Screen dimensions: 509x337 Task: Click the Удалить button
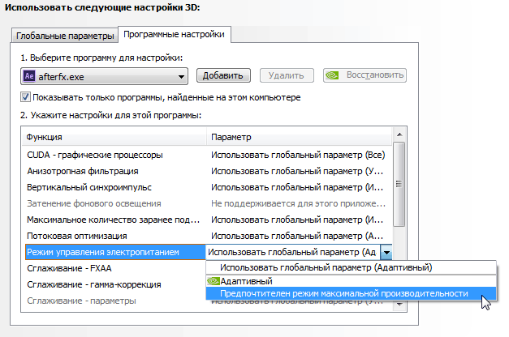point(287,75)
